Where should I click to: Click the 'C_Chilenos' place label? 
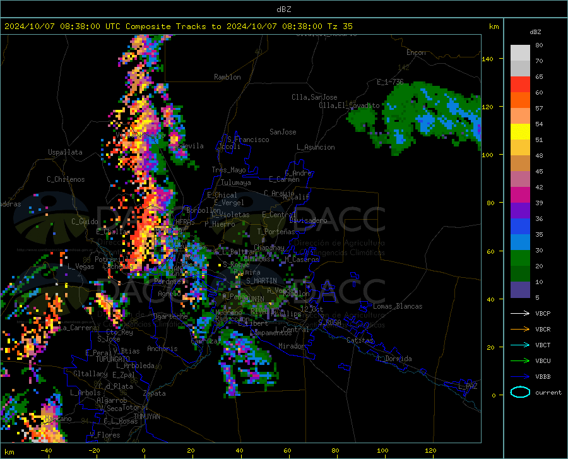(66, 179)
